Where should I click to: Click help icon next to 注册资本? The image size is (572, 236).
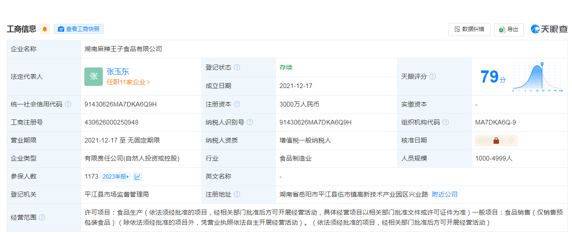click(237, 104)
